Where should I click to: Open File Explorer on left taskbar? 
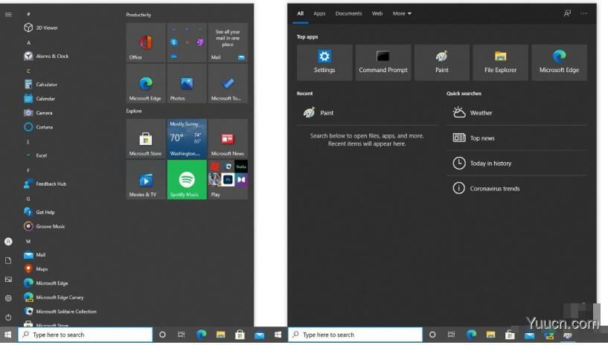(x=220, y=335)
